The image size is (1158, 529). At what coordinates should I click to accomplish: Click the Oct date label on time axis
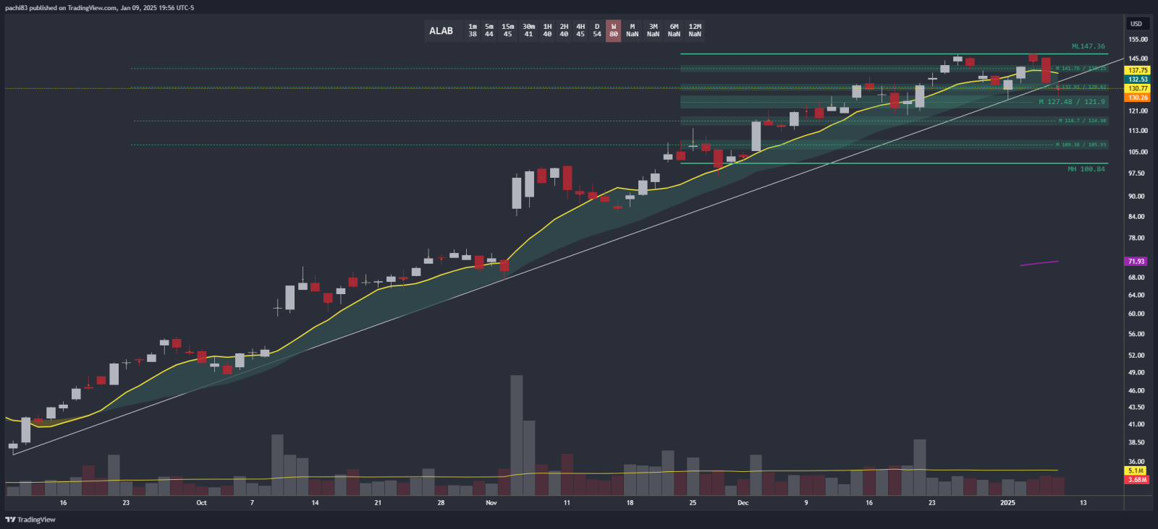click(x=201, y=503)
